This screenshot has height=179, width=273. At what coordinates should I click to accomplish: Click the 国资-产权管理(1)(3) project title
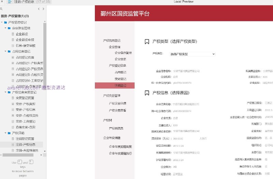15,16
